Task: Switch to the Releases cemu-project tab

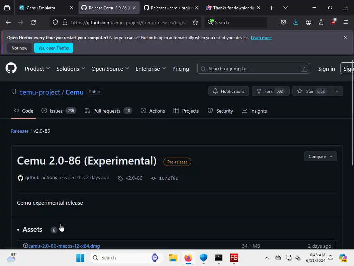Action: [x=171, y=8]
